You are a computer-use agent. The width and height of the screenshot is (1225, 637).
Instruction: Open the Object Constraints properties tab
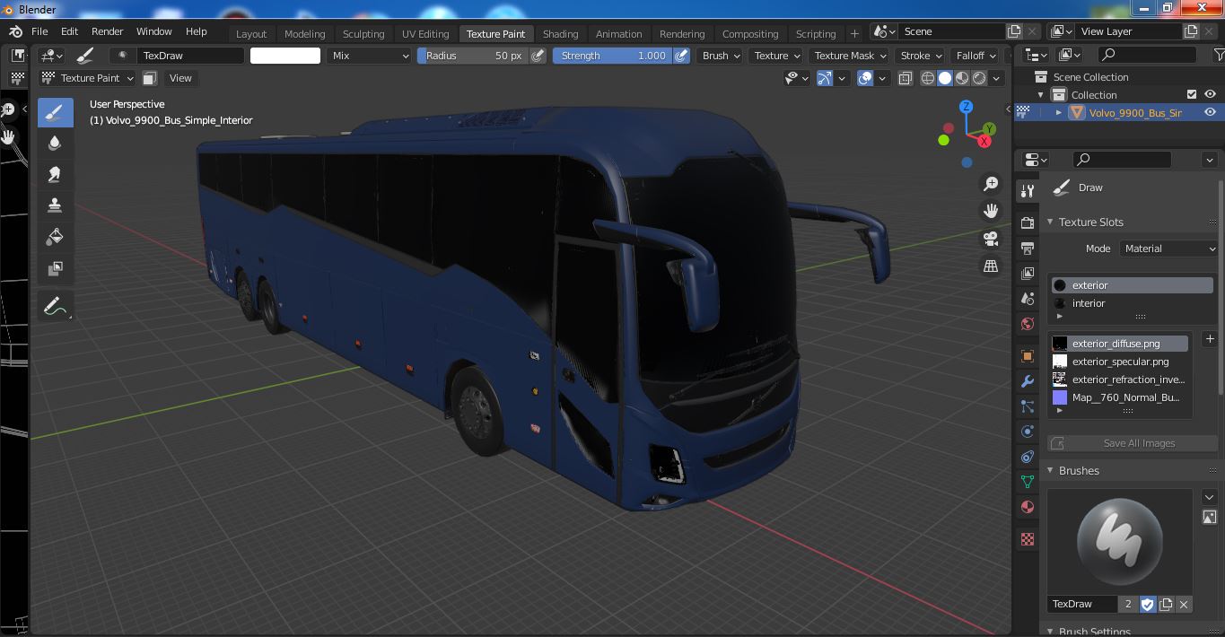[1028, 457]
